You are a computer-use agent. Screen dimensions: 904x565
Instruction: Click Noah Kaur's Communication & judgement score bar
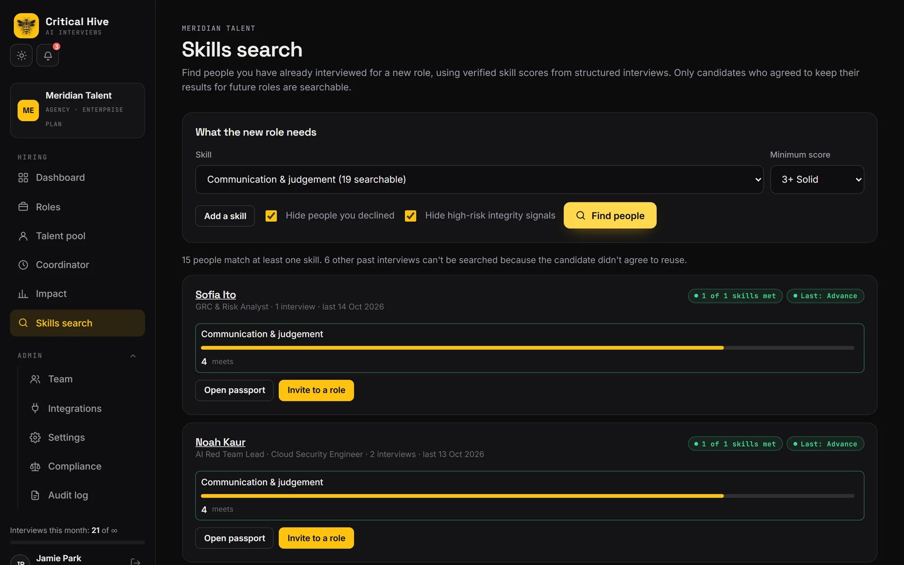(527, 496)
